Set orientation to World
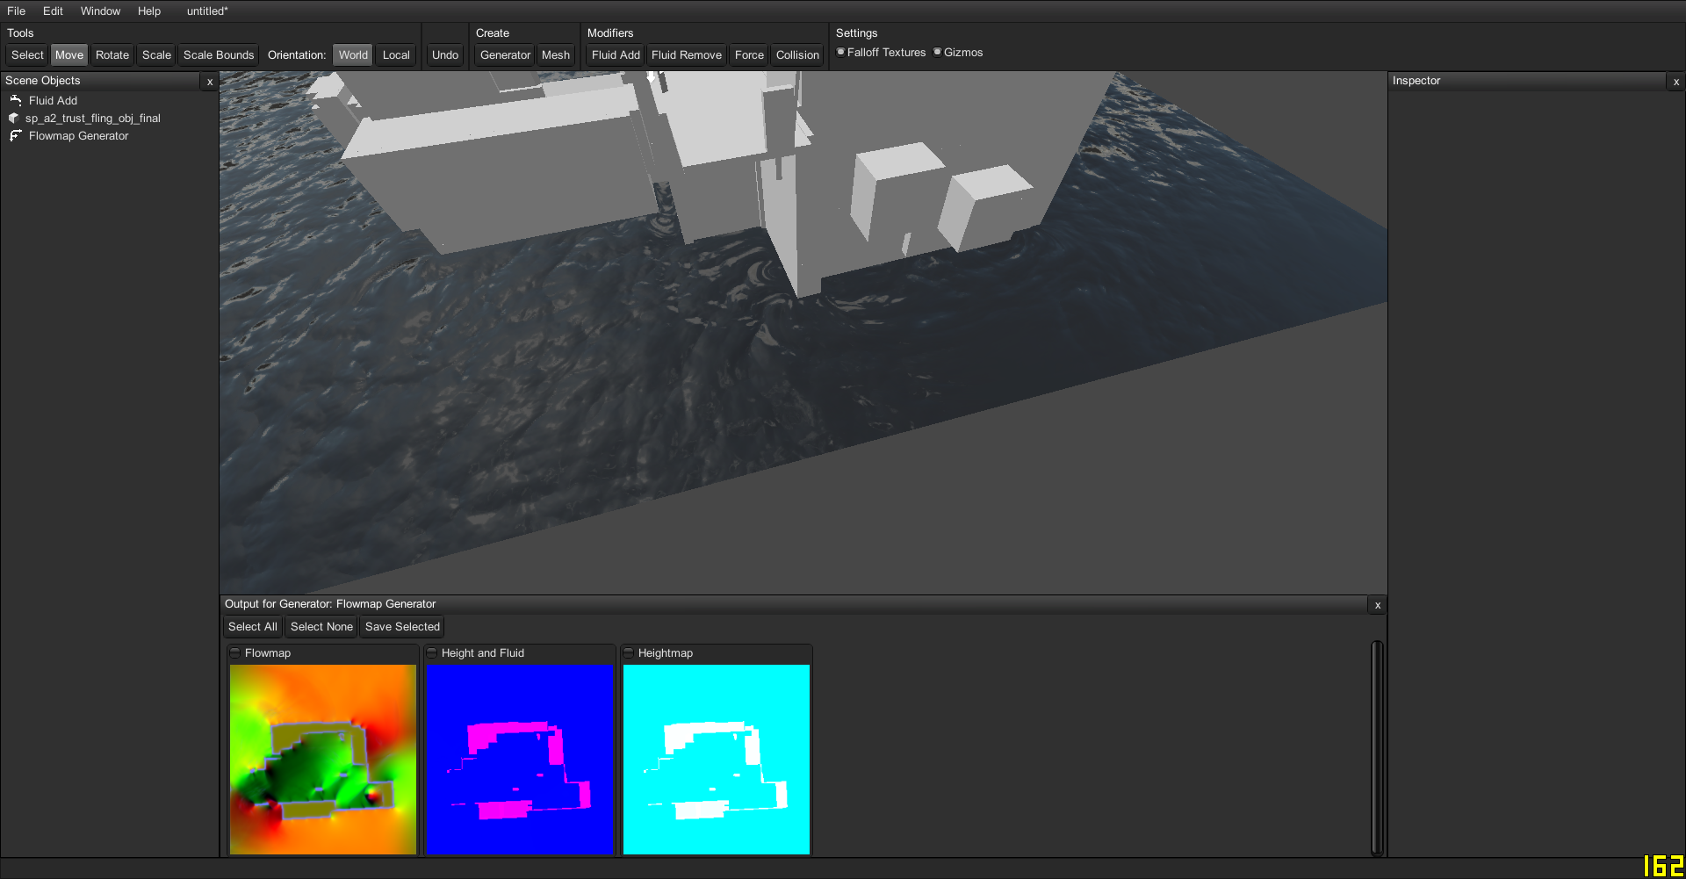The height and width of the screenshot is (879, 1686). point(353,54)
